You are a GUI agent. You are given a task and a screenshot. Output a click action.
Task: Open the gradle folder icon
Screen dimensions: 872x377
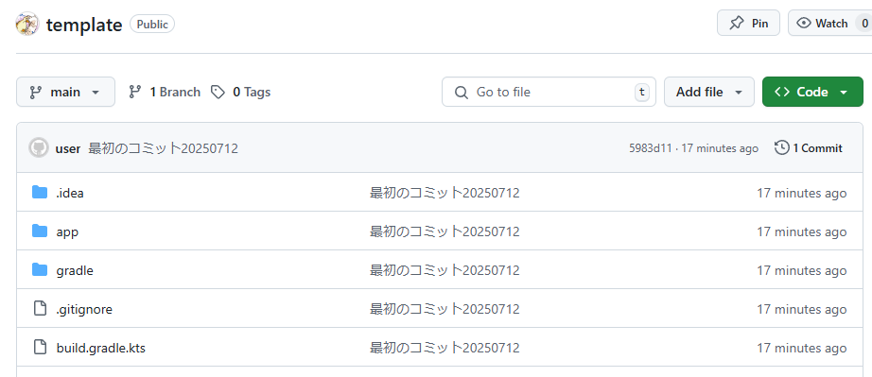[40, 270]
